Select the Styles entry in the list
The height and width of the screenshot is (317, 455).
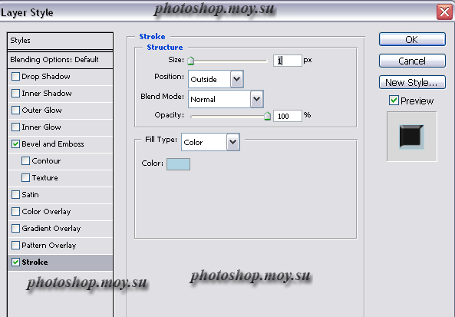pyautogui.click(x=60, y=41)
